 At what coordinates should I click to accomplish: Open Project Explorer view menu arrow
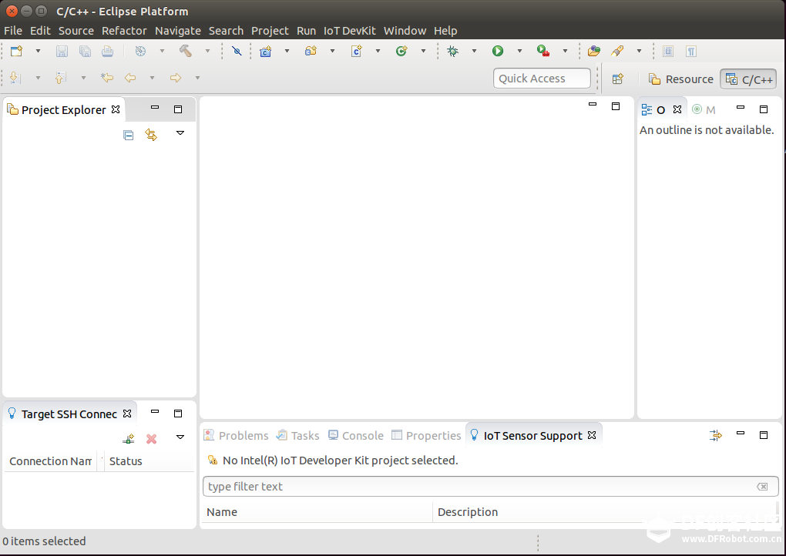pos(180,133)
